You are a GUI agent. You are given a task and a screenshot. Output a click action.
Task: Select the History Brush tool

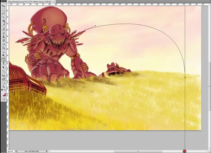pos(4,40)
